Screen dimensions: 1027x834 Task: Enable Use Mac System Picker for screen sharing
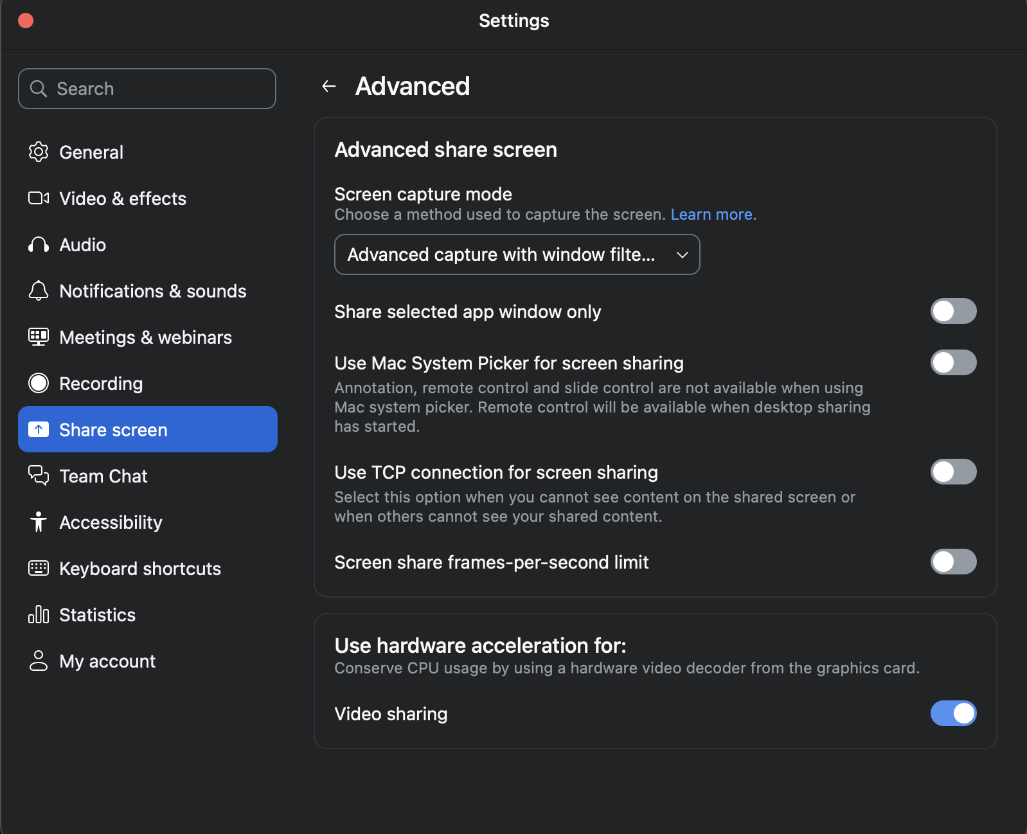[953, 362]
